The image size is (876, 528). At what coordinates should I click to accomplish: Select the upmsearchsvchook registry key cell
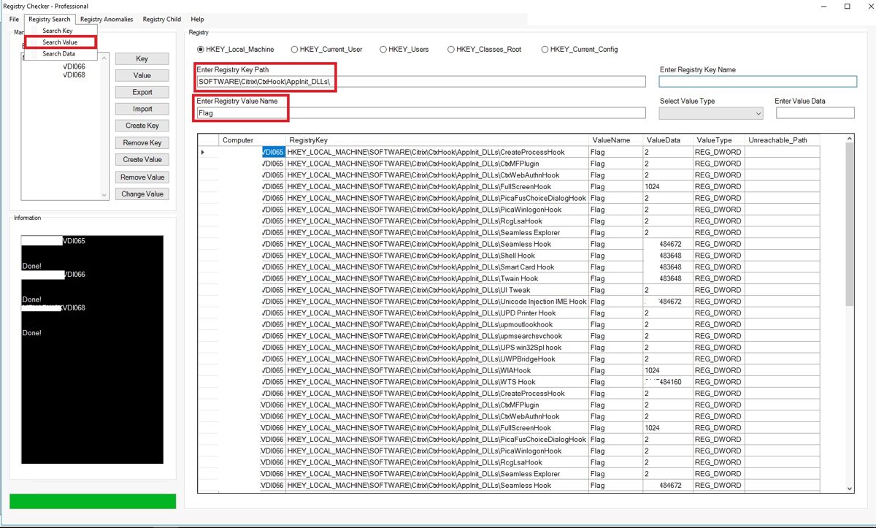437,336
